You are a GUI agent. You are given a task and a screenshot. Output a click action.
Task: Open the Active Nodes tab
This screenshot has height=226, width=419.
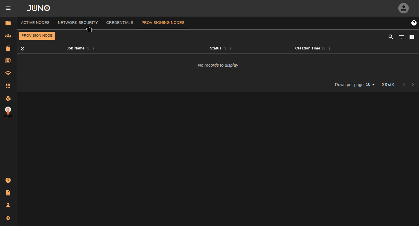(x=35, y=23)
